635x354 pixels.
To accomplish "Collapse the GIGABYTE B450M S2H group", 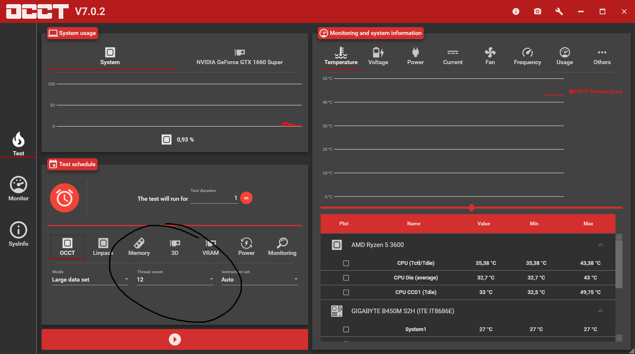I will point(600,311).
